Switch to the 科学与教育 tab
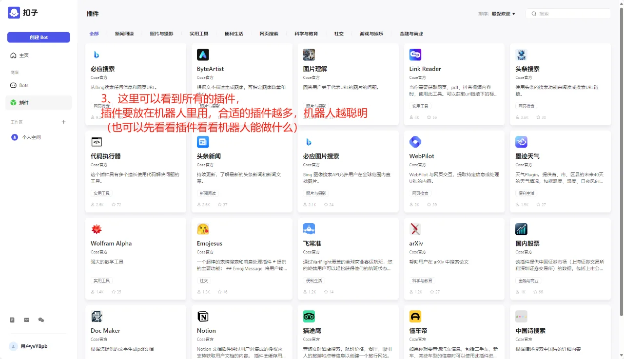624x359 pixels. pyautogui.click(x=306, y=34)
